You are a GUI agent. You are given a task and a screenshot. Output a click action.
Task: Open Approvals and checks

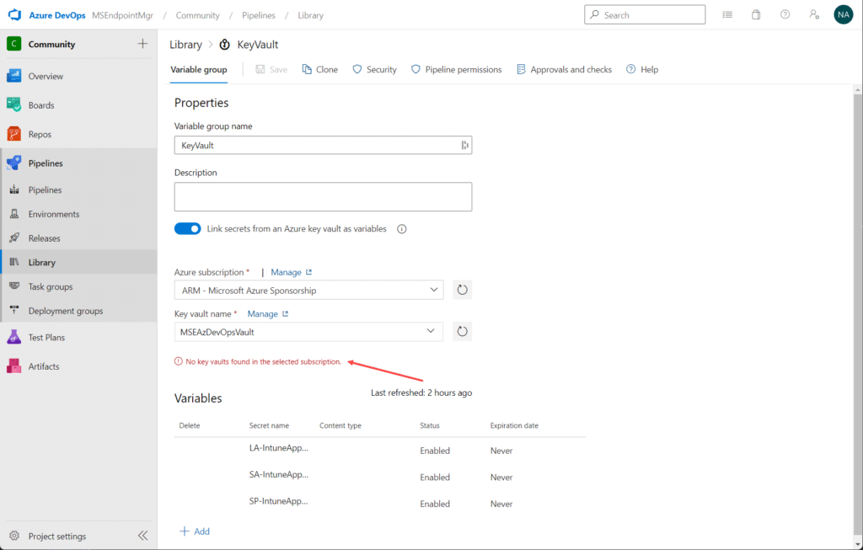(564, 69)
